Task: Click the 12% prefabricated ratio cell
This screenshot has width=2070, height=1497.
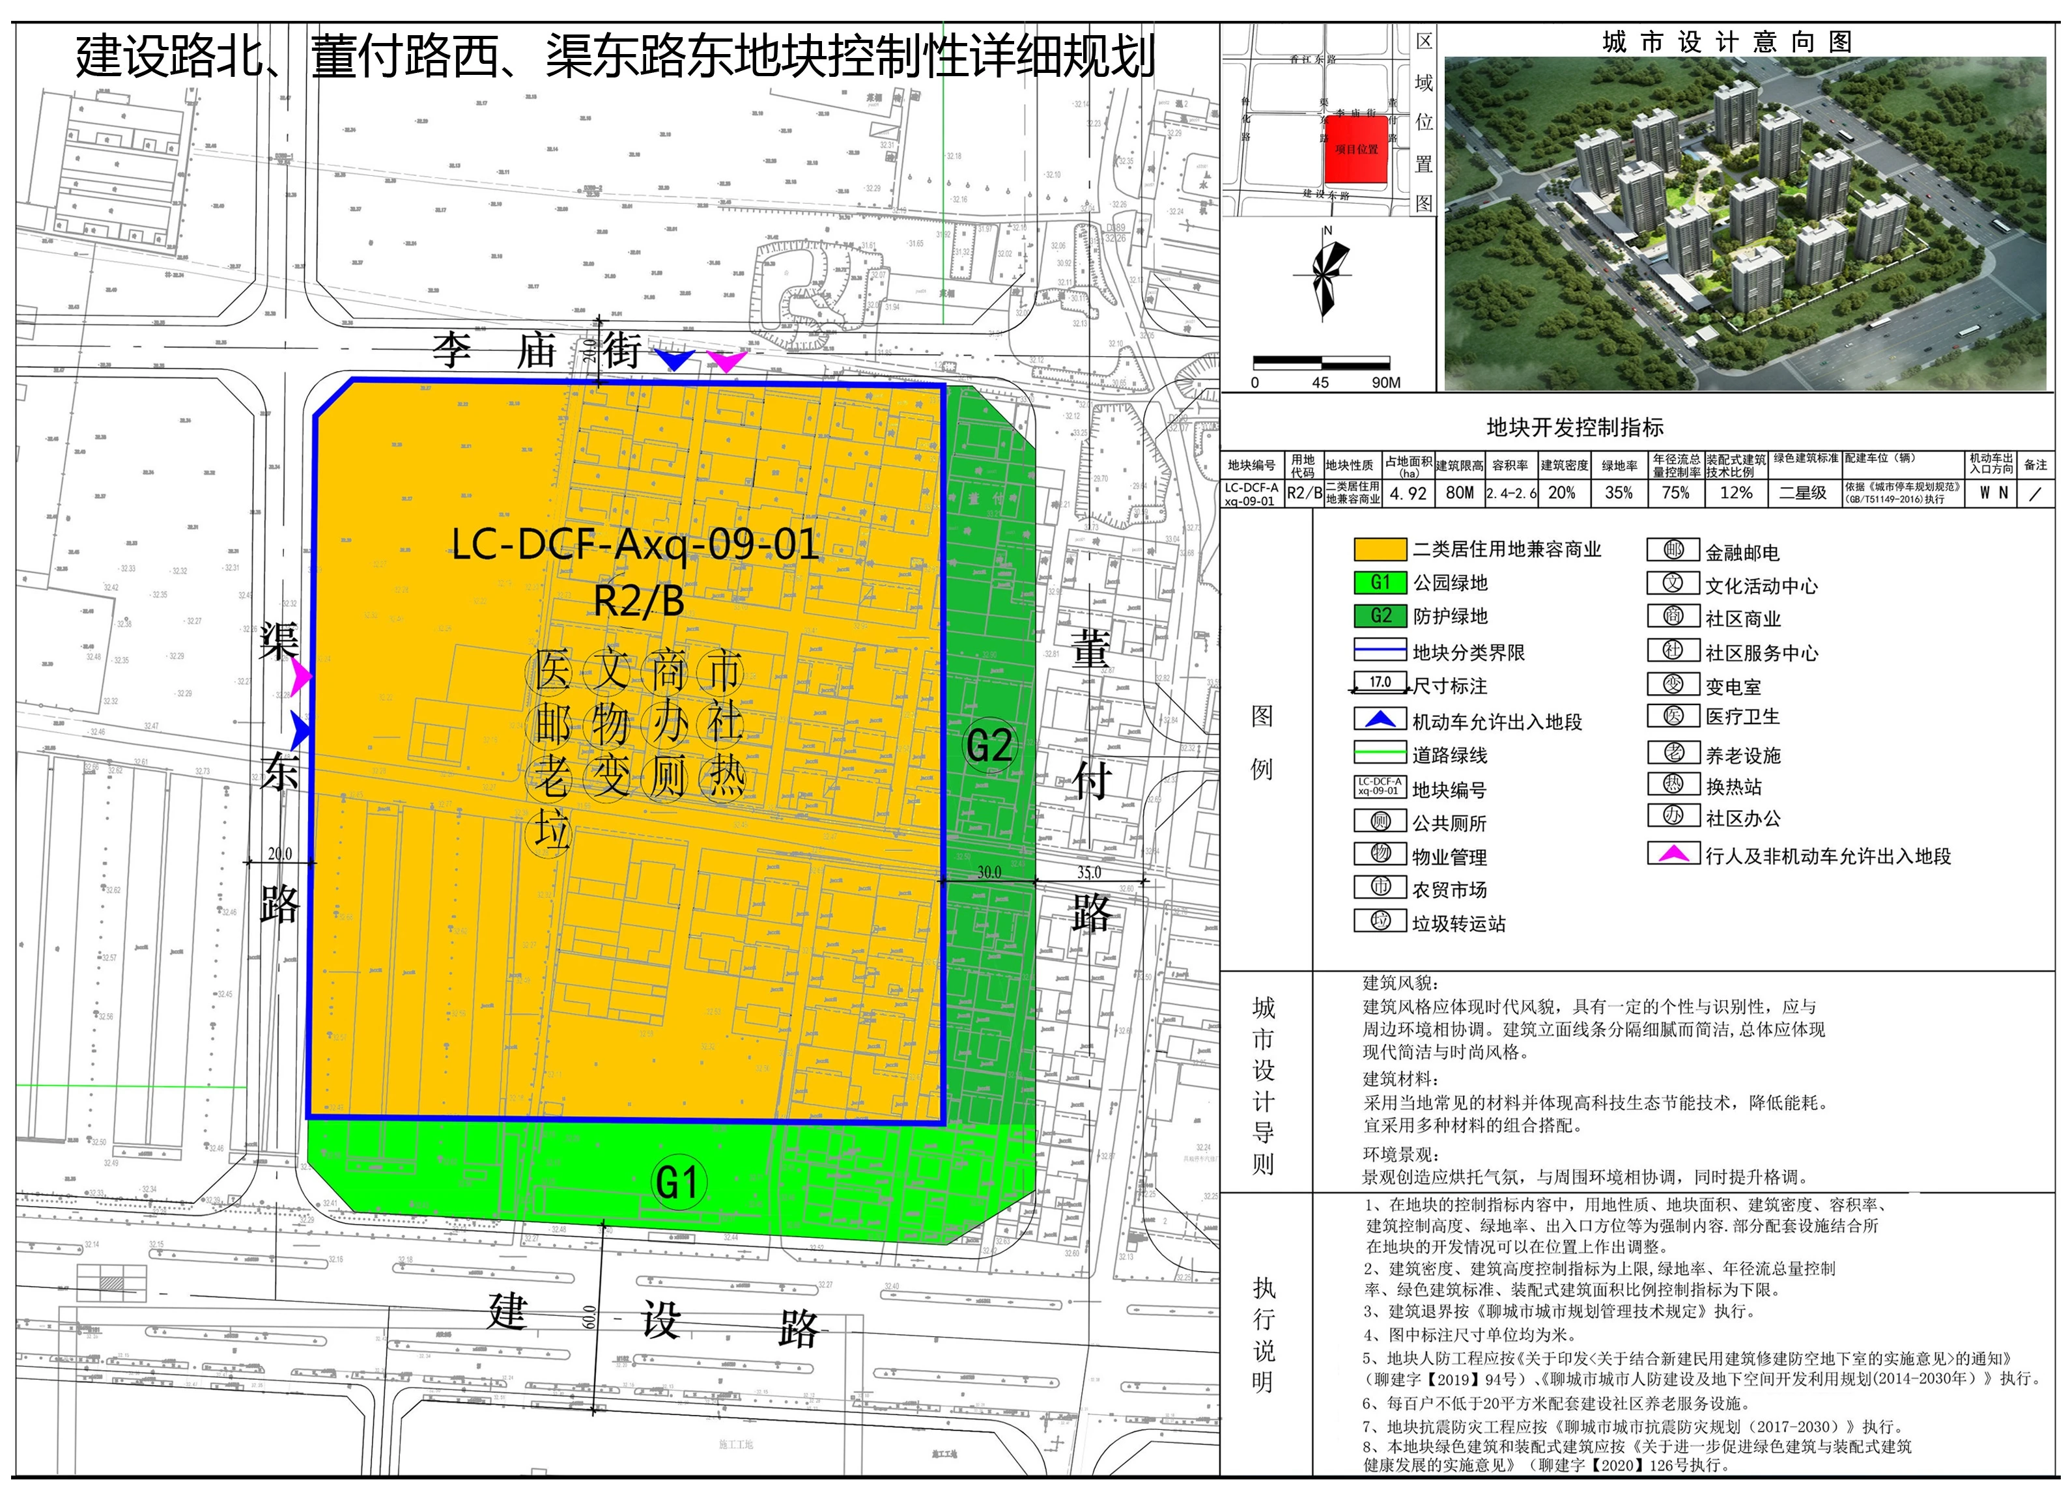Action: pyautogui.click(x=1736, y=493)
